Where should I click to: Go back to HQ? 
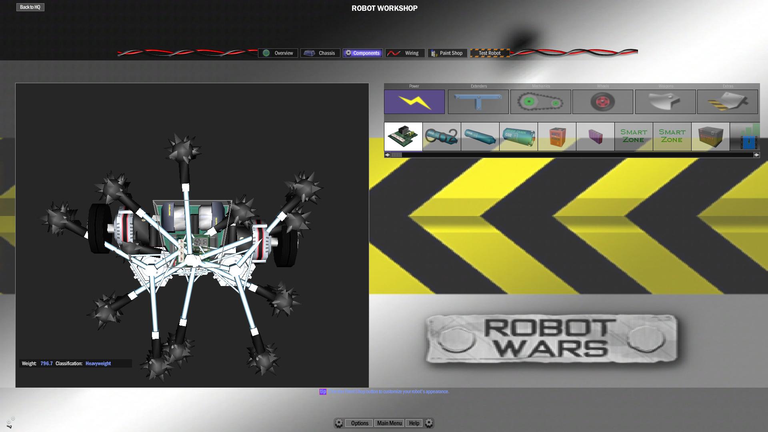pyautogui.click(x=30, y=7)
